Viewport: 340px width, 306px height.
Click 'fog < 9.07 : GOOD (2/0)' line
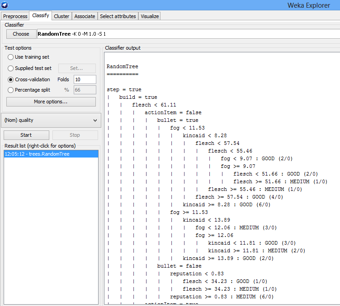pyautogui.click(x=256, y=158)
